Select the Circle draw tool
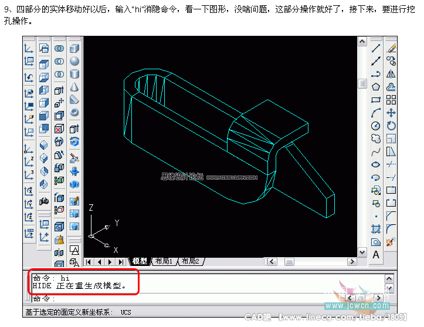424x327 pixels. (376, 126)
